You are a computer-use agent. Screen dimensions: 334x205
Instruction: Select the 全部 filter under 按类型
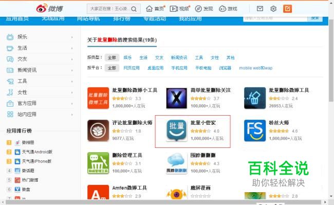pyautogui.click(x=112, y=58)
